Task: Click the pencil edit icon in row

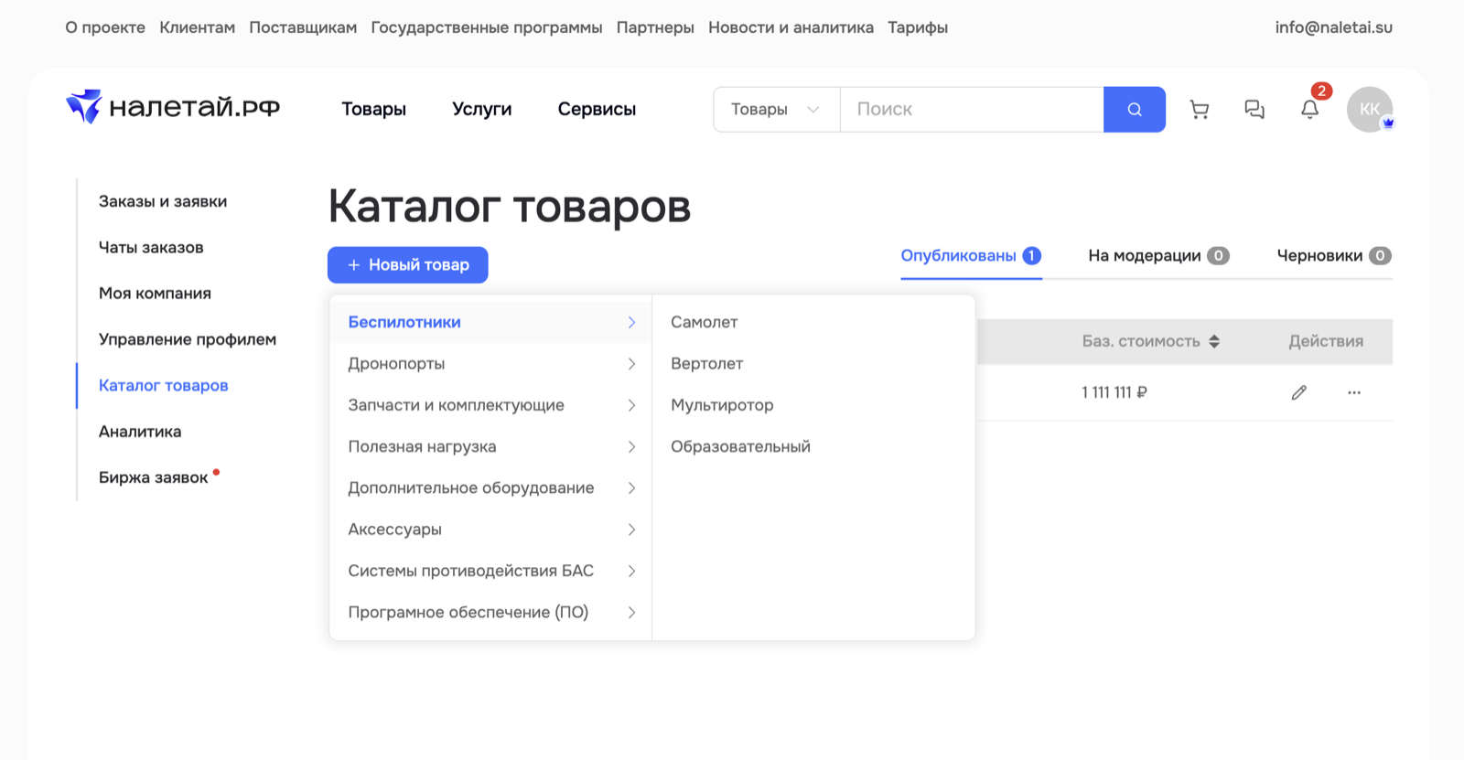Action: (x=1299, y=392)
